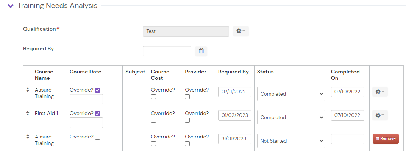The width and height of the screenshot is (406, 154).
Task: Open gear menu for First Aid 1 row
Action: 379,115
